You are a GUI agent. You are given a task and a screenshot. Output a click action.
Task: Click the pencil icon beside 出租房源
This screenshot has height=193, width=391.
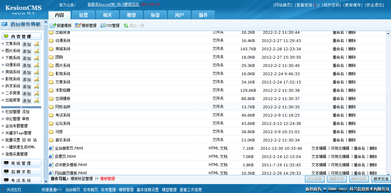point(37,101)
